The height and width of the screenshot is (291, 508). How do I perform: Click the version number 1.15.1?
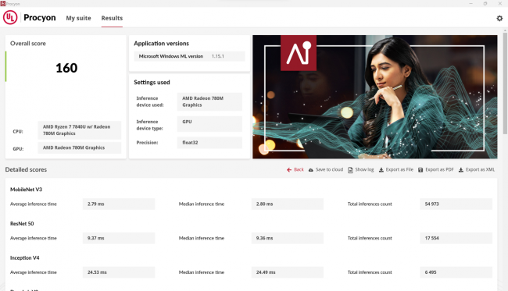[x=218, y=56]
